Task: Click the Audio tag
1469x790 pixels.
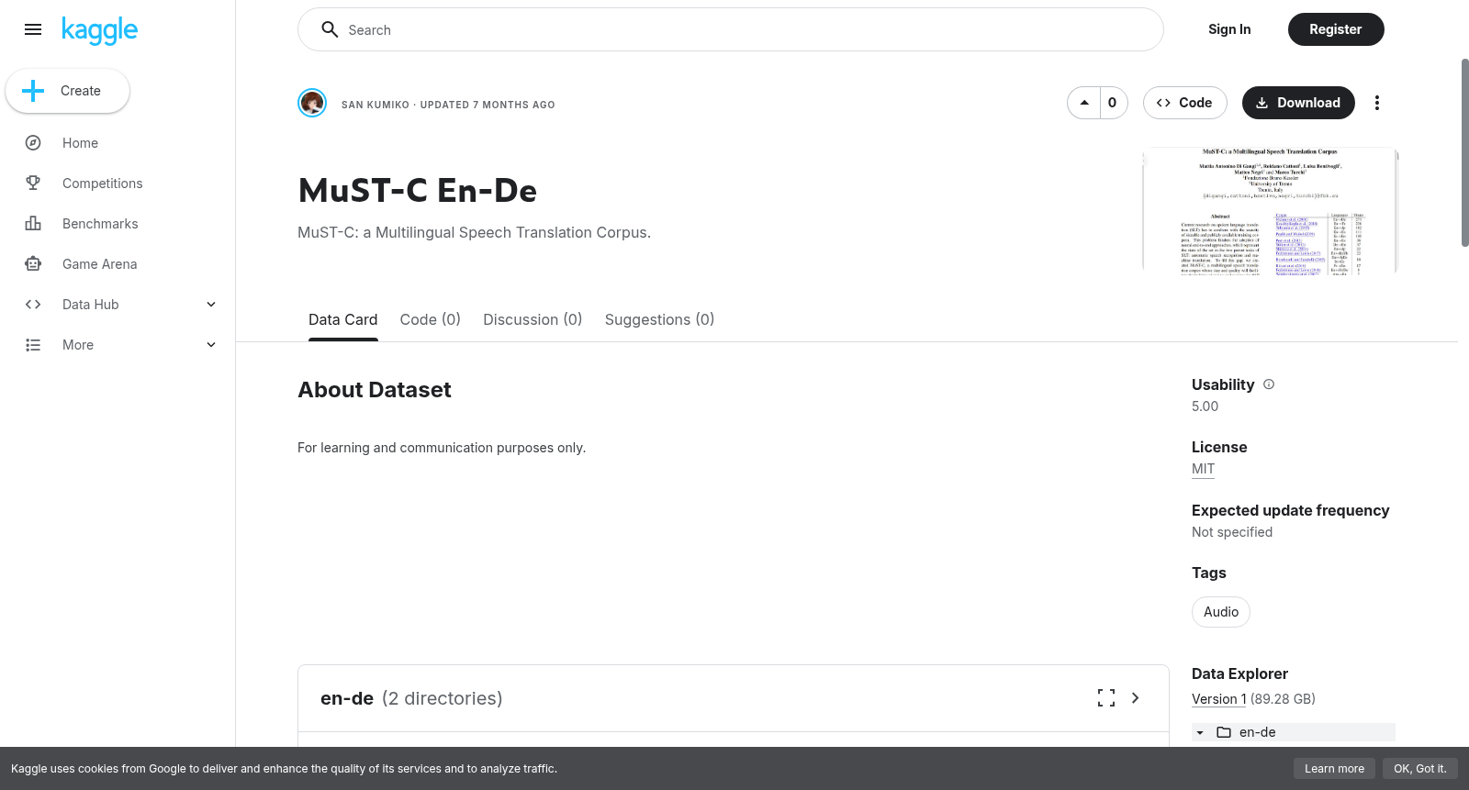Action: pyautogui.click(x=1221, y=612)
